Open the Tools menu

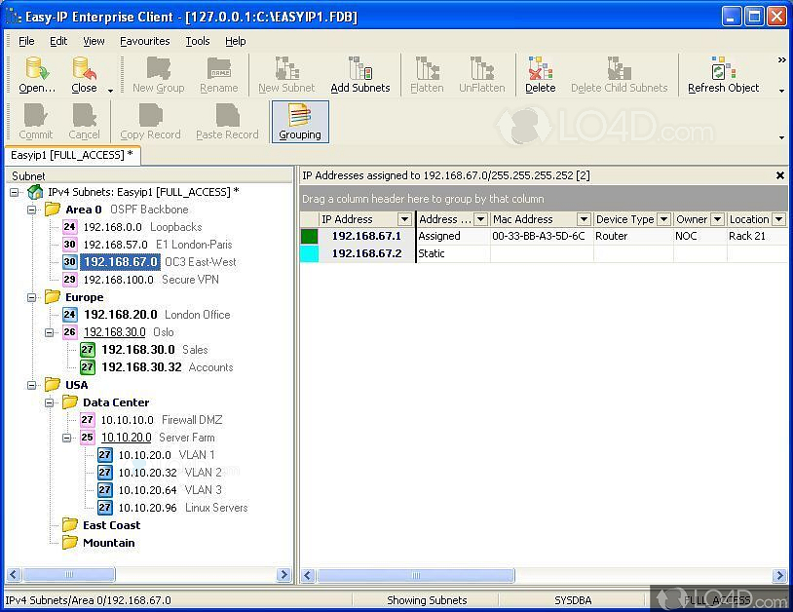(198, 40)
